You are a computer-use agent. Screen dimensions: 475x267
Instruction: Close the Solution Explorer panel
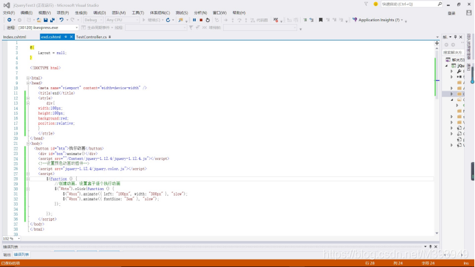461,37
